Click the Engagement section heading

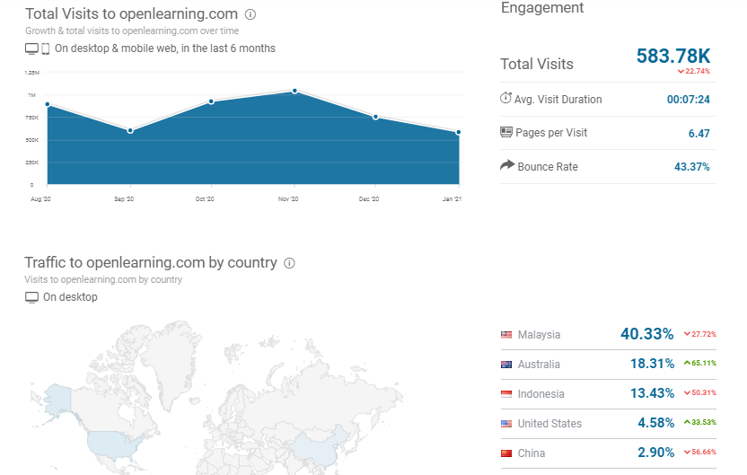click(542, 7)
